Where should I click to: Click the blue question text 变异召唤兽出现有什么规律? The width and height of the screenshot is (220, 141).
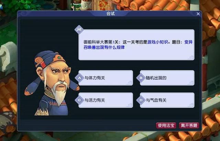tap(138, 45)
